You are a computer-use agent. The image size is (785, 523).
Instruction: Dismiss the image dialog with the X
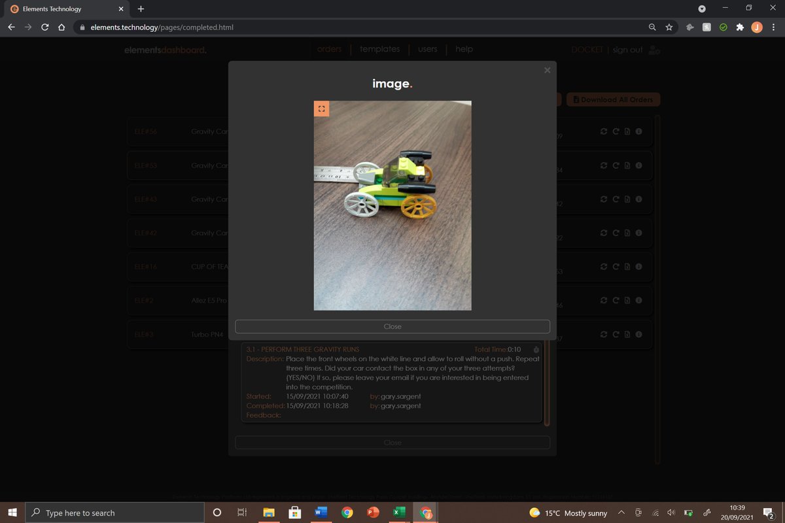point(547,70)
